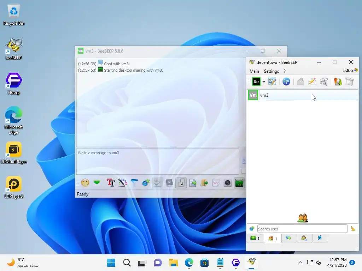Select LDPlayer9 desktop shortcut

point(14,187)
